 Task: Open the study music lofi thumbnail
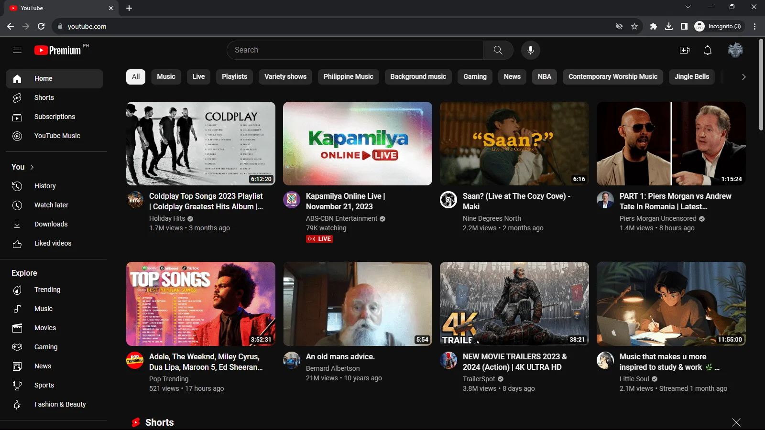pos(671,304)
